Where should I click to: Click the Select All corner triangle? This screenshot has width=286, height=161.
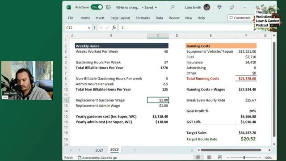67,36
